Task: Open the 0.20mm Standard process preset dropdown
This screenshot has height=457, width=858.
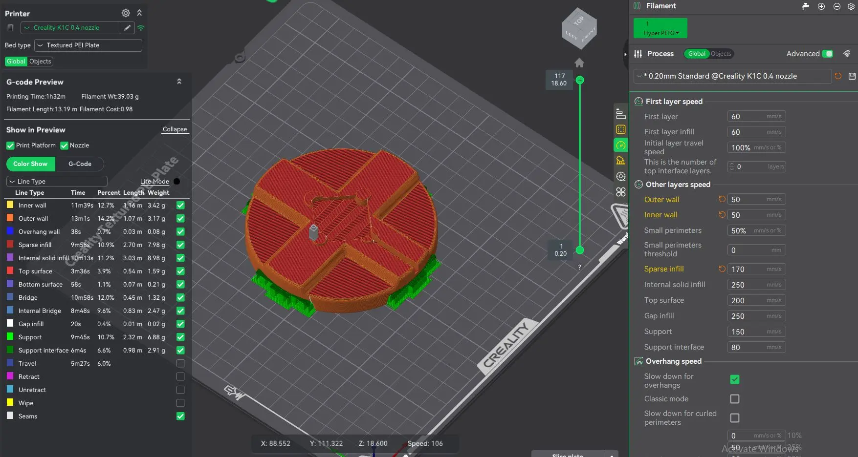Action: coord(732,76)
